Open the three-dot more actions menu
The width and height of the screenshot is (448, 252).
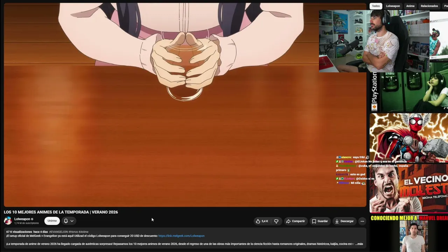362,221
